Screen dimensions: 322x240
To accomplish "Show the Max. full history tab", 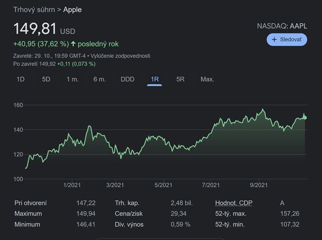I will 207,79.
